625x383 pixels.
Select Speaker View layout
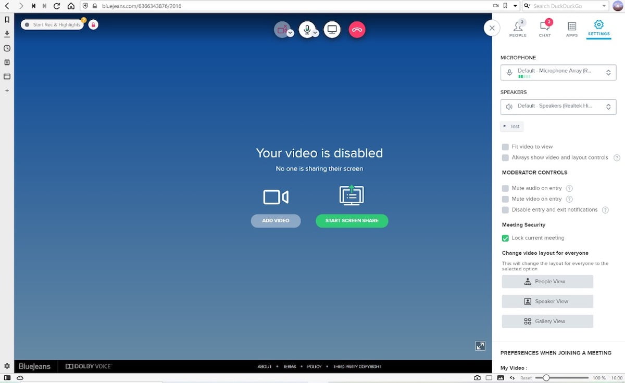pos(547,301)
